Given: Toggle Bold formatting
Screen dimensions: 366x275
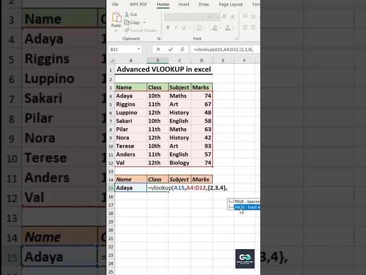Looking at the screenshot, I should click(168, 27).
